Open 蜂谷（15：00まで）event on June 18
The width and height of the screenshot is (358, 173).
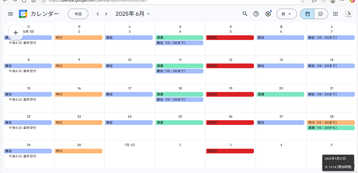[180, 100]
